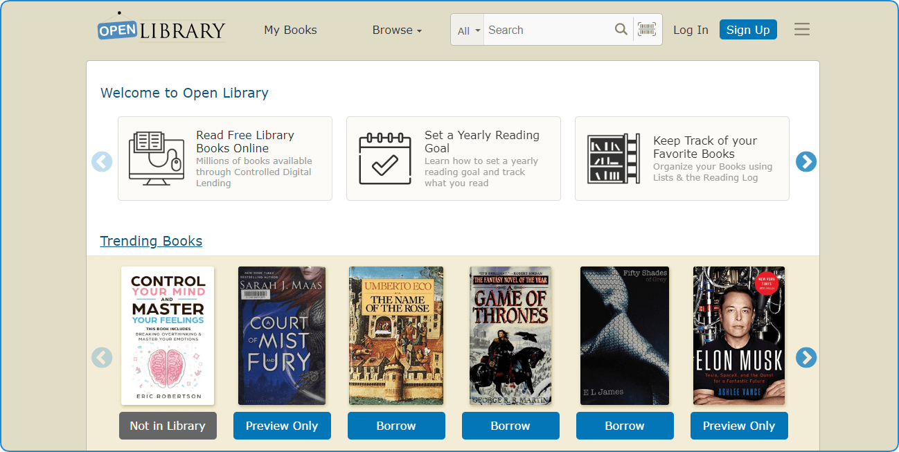The width and height of the screenshot is (899, 452).
Task: Click the calendar checkmark icon
Action: 385,159
